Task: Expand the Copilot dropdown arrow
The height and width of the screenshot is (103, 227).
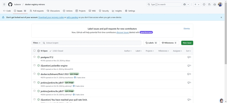Action: click(188, 5)
